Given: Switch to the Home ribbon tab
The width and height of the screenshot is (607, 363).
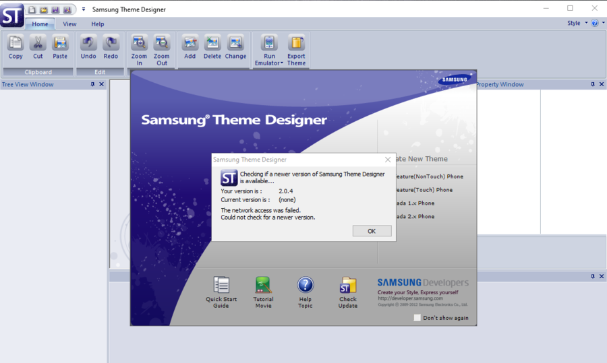Looking at the screenshot, I should [40, 24].
